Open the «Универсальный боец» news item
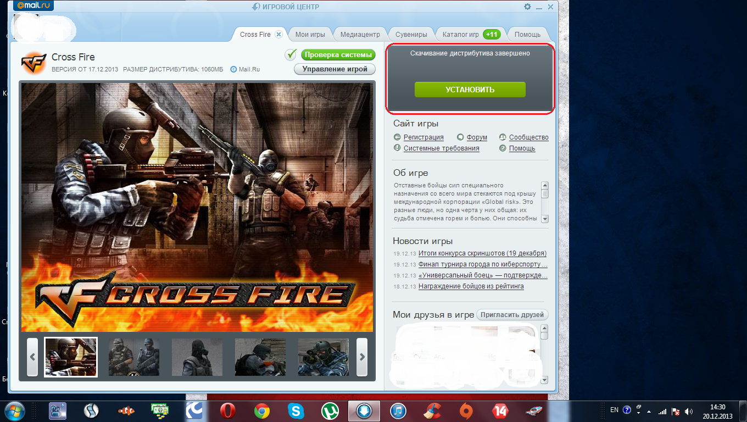The image size is (747, 422). [x=483, y=275]
